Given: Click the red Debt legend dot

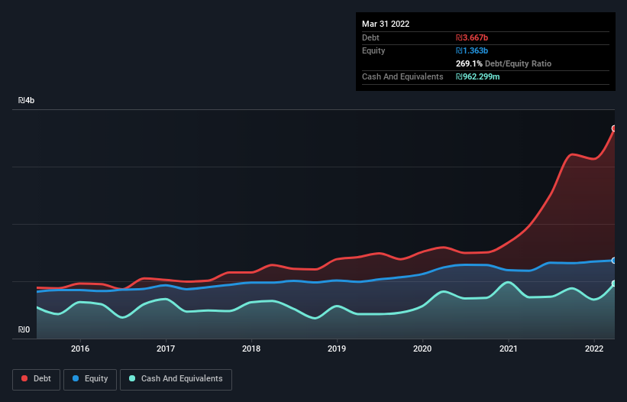Looking at the screenshot, I should (24, 378).
